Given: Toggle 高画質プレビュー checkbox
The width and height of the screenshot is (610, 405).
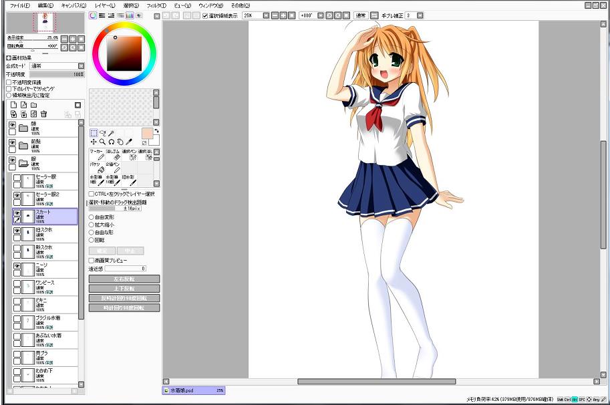Looking at the screenshot, I should [92, 261].
